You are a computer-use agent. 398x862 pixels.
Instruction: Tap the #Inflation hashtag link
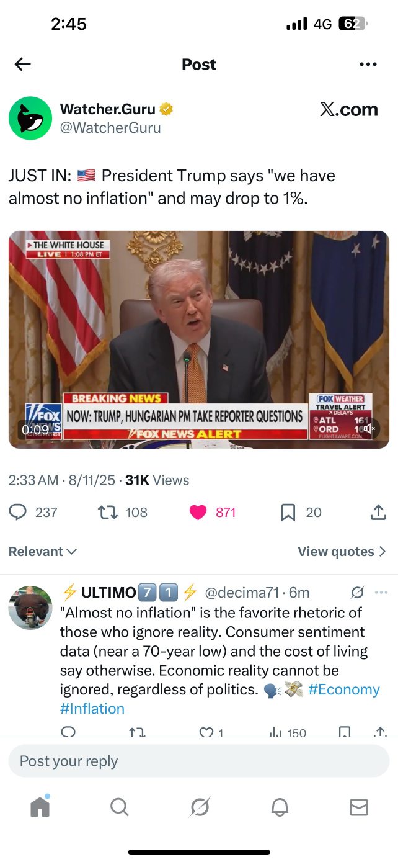(x=92, y=709)
